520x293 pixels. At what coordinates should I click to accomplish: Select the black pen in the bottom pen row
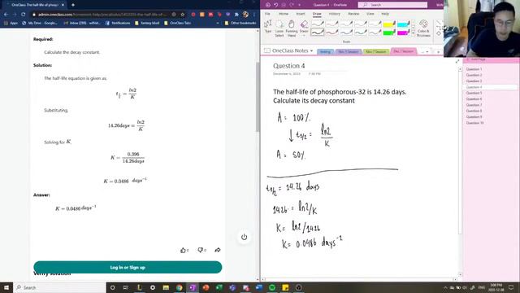(x=318, y=33)
